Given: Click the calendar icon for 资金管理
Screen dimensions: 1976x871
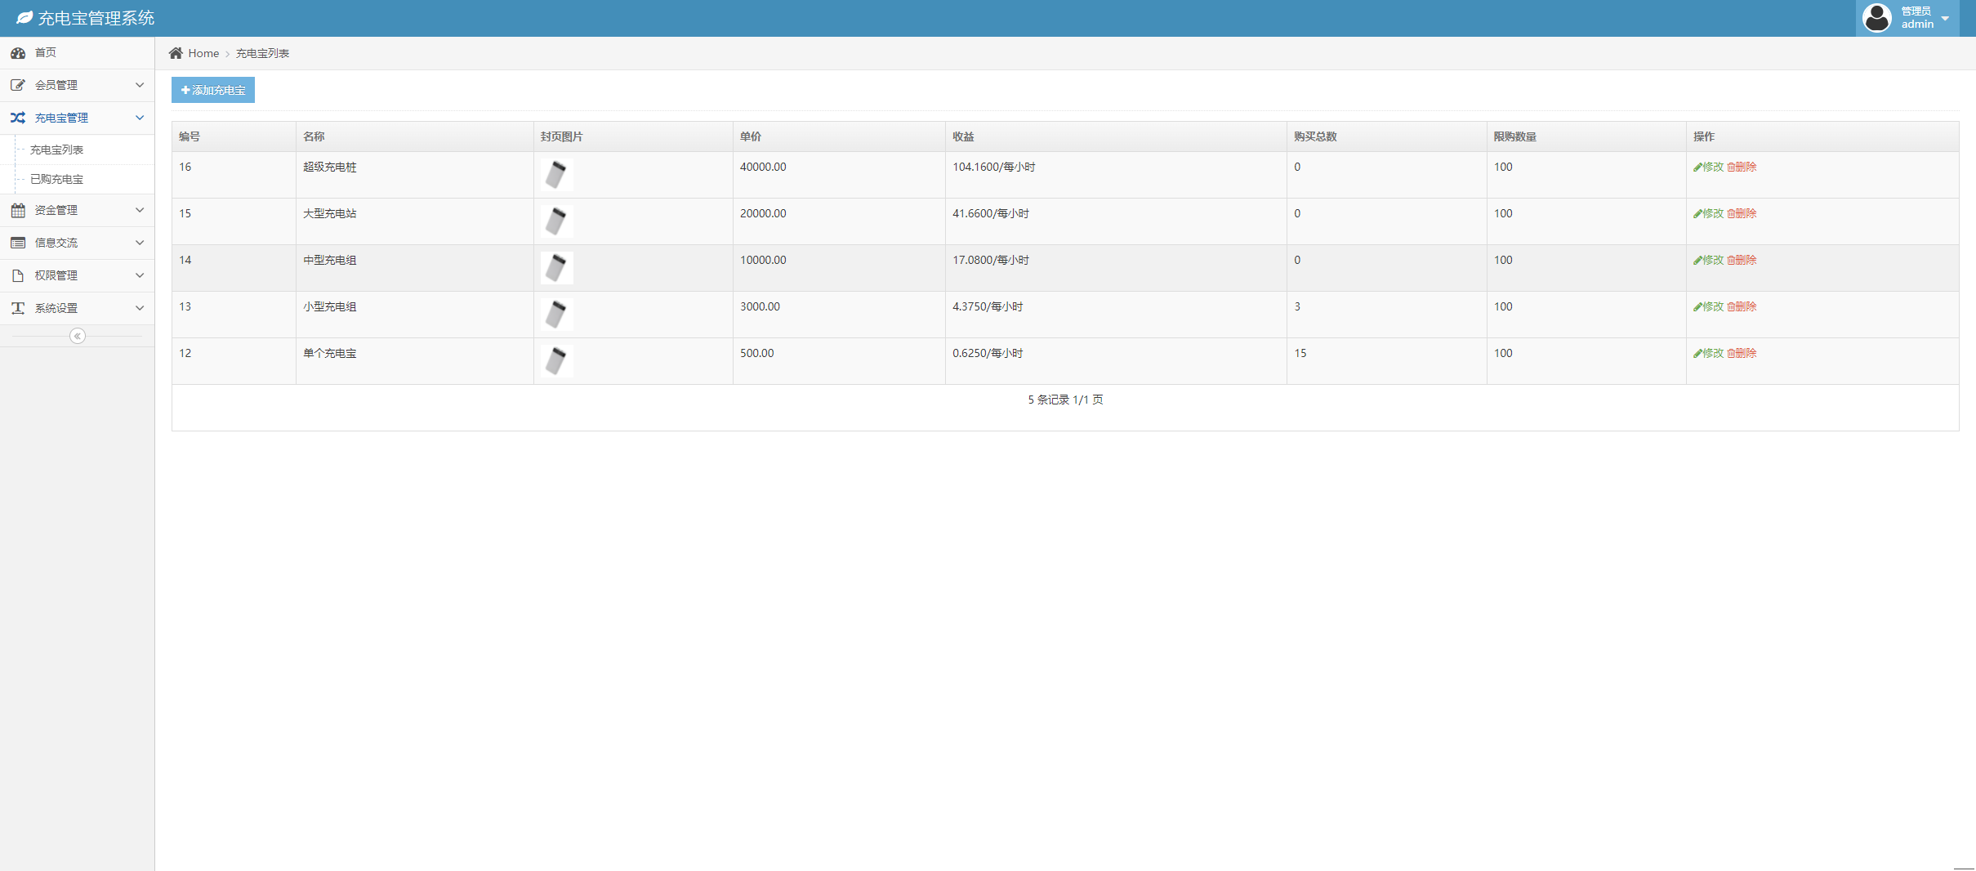Looking at the screenshot, I should (x=18, y=210).
